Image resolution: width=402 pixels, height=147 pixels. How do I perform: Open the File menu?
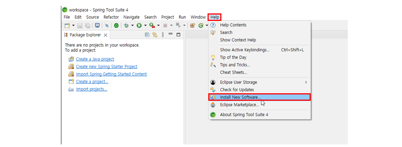[x=67, y=17]
